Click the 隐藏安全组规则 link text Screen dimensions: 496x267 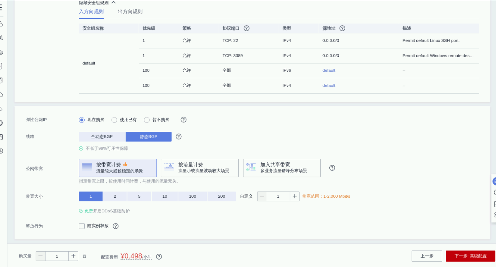94,3
